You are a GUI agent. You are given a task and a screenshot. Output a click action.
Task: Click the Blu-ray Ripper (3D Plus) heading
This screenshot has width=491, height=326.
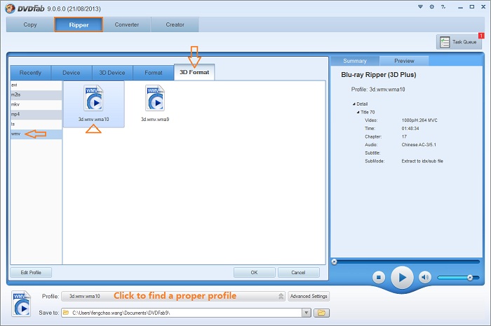click(379, 75)
